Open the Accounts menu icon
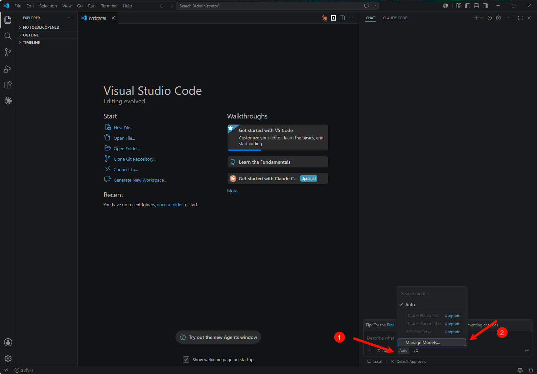This screenshot has height=374, width=537. (8, 342)
